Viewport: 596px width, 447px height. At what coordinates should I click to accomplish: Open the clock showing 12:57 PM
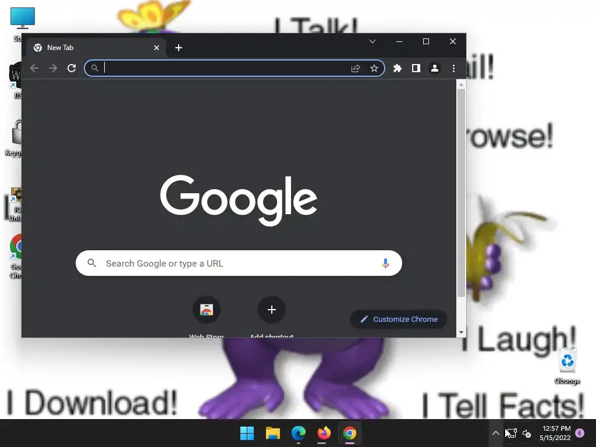tap(555, 433)
